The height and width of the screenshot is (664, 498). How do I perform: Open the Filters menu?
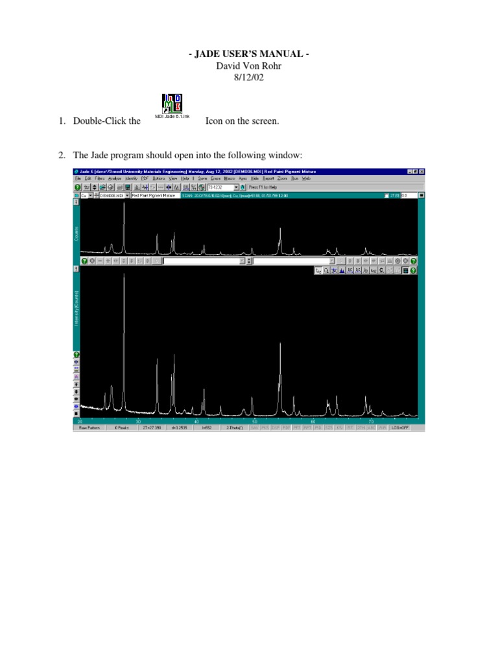coord(99,178)
